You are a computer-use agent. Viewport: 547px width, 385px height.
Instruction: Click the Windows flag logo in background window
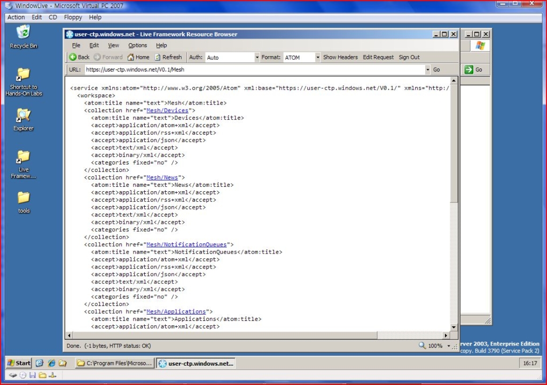click(480, 46)
